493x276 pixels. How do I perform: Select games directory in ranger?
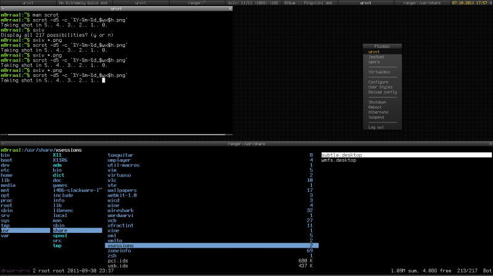(60, 186)
